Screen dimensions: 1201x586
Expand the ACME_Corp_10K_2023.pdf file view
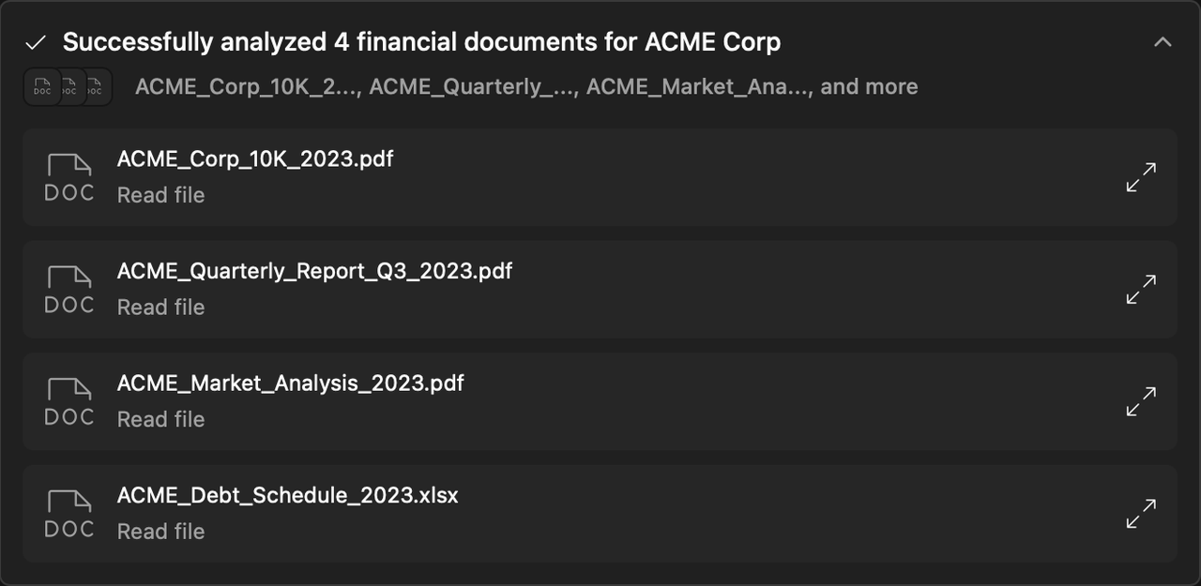pos(1141,177)
